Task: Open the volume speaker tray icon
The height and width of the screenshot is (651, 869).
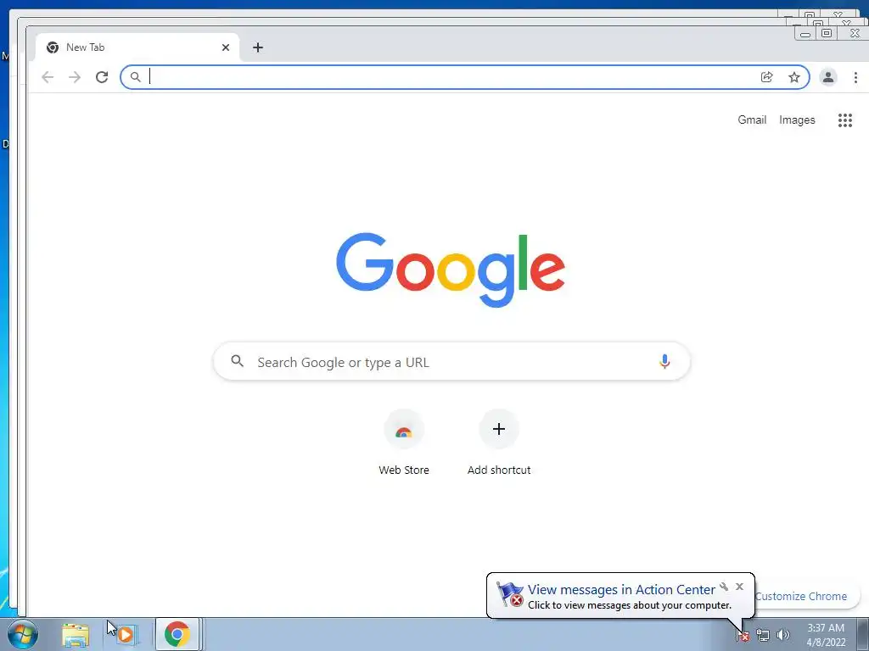Action: tap(783, 636)
